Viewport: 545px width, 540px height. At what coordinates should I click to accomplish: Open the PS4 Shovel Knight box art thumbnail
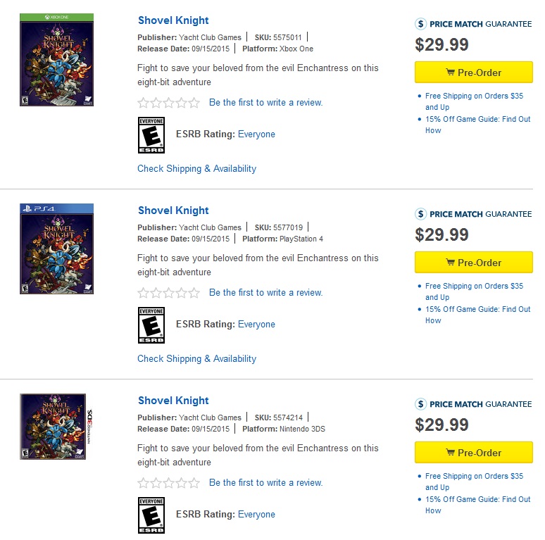(56, 249)
